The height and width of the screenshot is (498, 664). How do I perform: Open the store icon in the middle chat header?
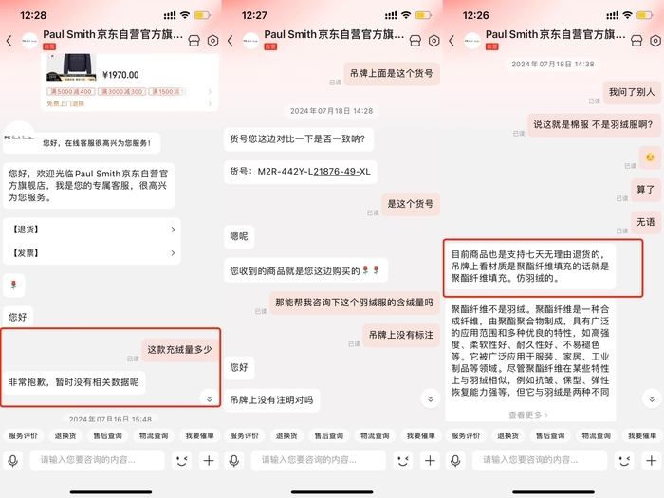click(415, 41)
